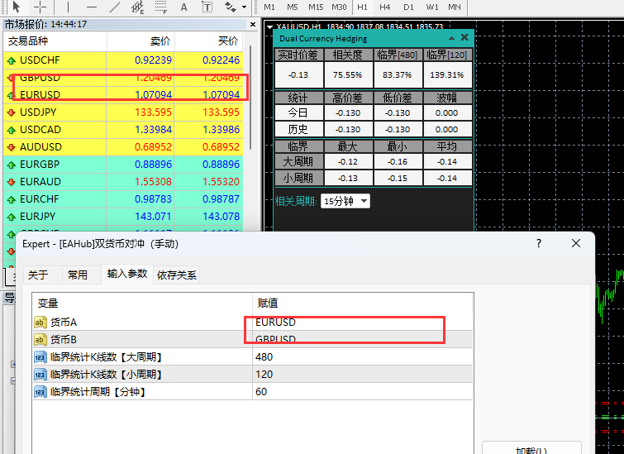This screenshot has height=454, width=624.
Task: Select EURJPY row in Market Watch
Action: click(x=123, y=216)
